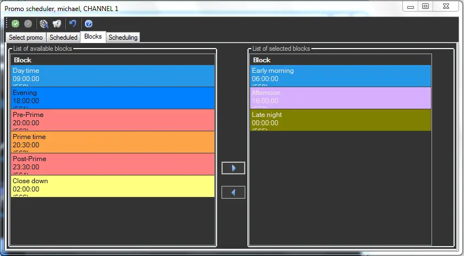
Task: Click the film reel promo icon
Action: tap(44, 24)
